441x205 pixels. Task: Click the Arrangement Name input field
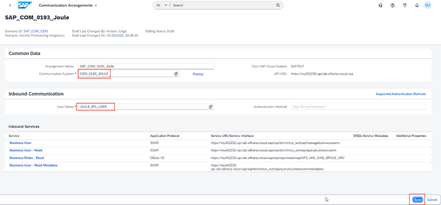point(146,66)
